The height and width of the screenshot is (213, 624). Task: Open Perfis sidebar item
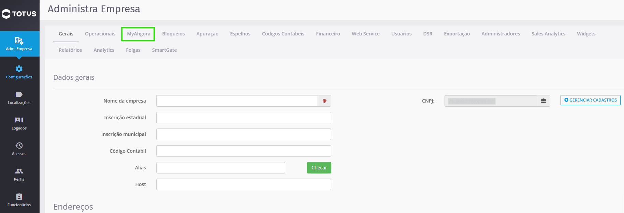point(19,175)
